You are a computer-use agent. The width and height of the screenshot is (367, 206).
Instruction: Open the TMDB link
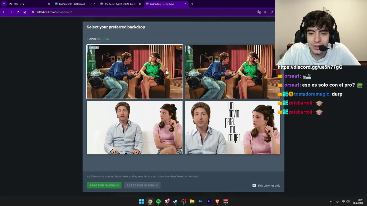click(125, 177)
